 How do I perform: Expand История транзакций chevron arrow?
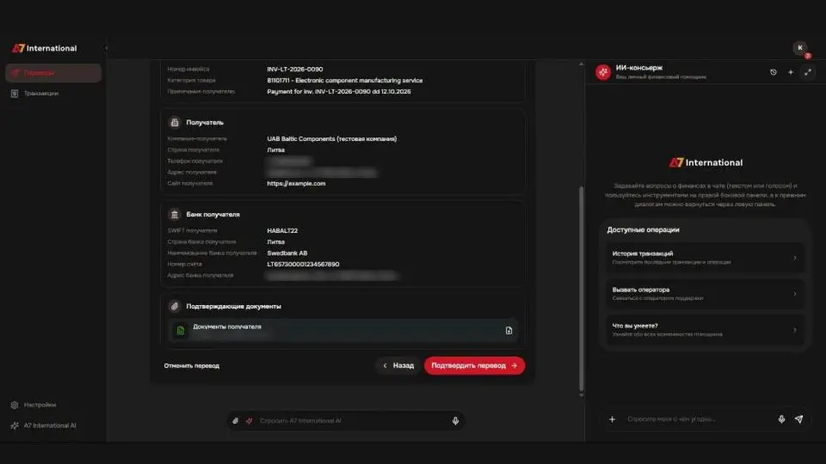tap(795, 258)
